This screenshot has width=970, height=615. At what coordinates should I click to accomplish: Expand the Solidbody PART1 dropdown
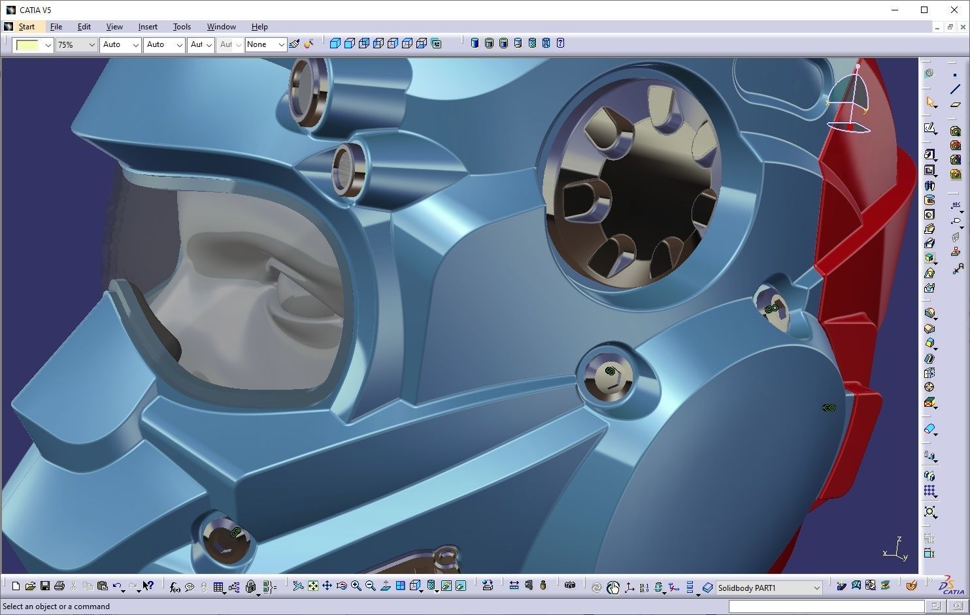(x=816, y=588)
